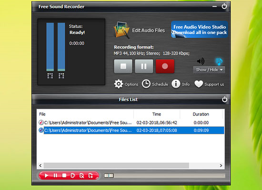Stop playback in files list toolbar
Image resolution: width=262 pixels, height=190 pixels.
click(64, 175)
